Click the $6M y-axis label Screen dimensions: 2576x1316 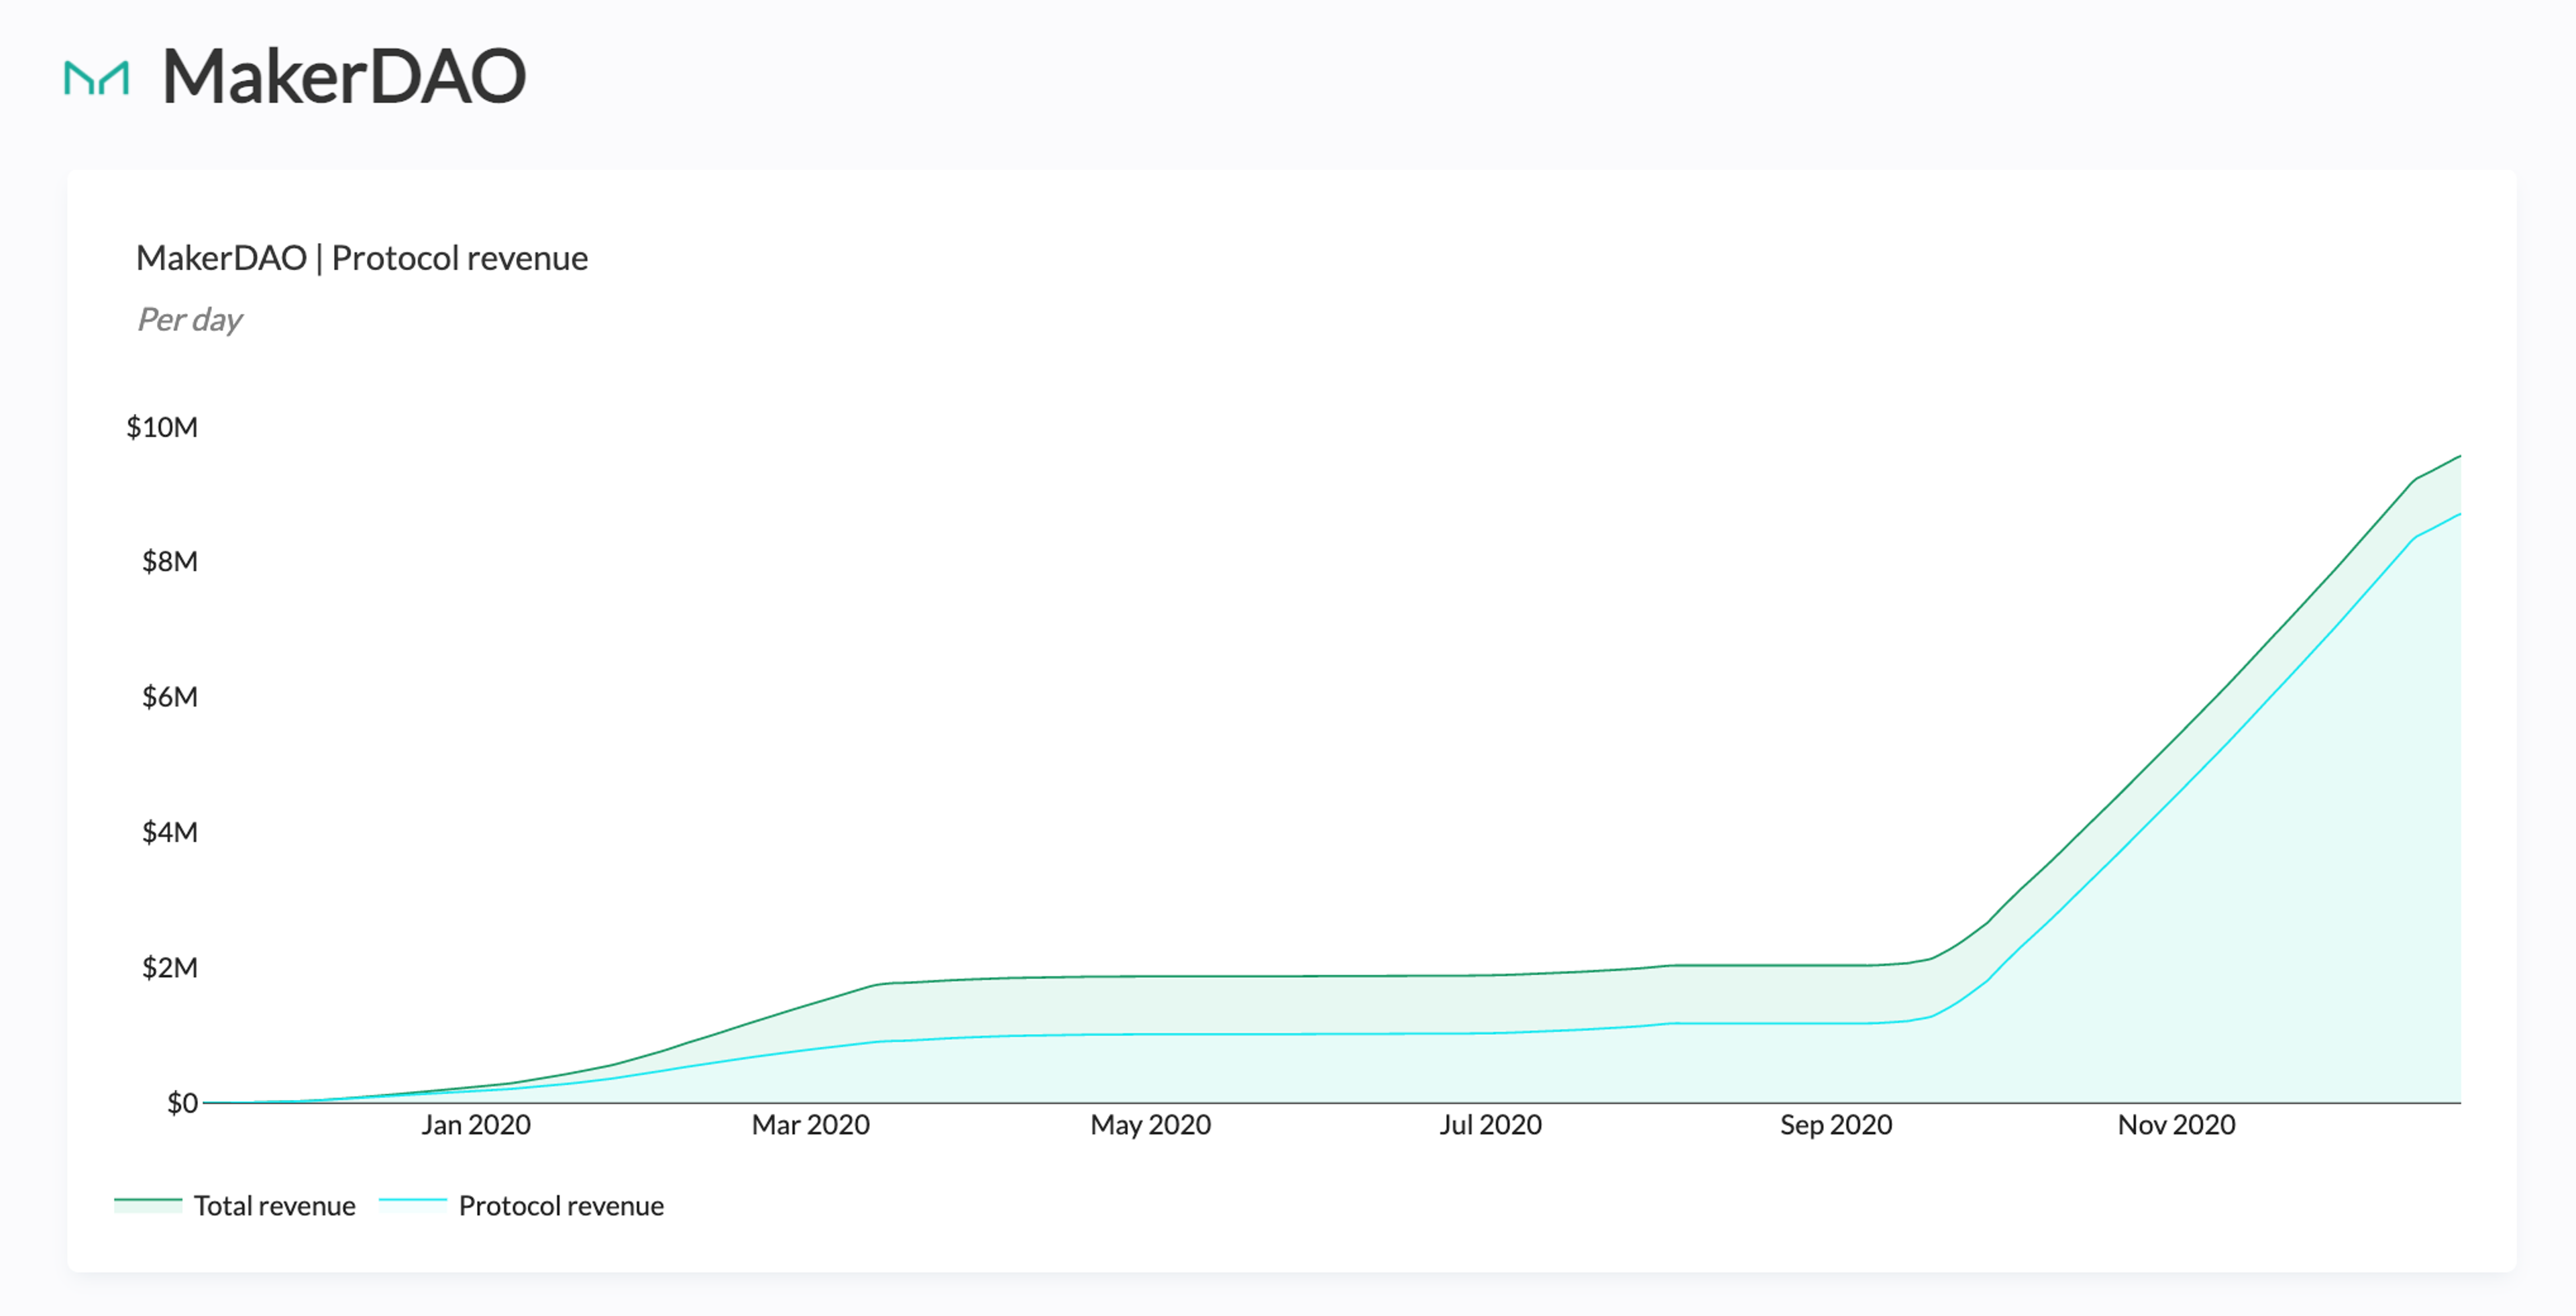(169, 697)
